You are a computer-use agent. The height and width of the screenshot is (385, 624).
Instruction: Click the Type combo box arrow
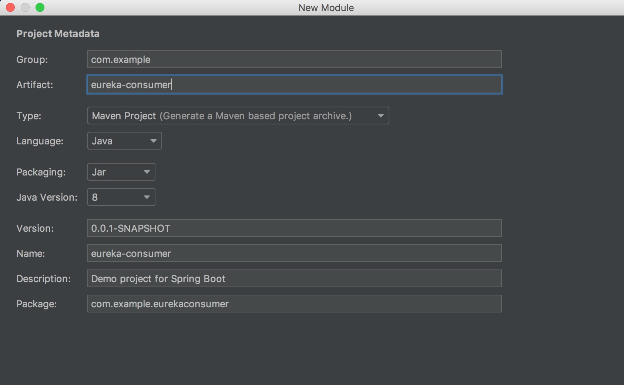click(380, 116)
